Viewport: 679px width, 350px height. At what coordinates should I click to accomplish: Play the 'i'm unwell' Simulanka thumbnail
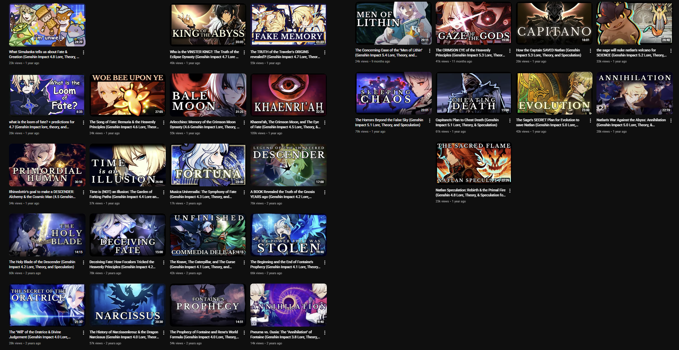pyautogui.click(x=47, y=25)
